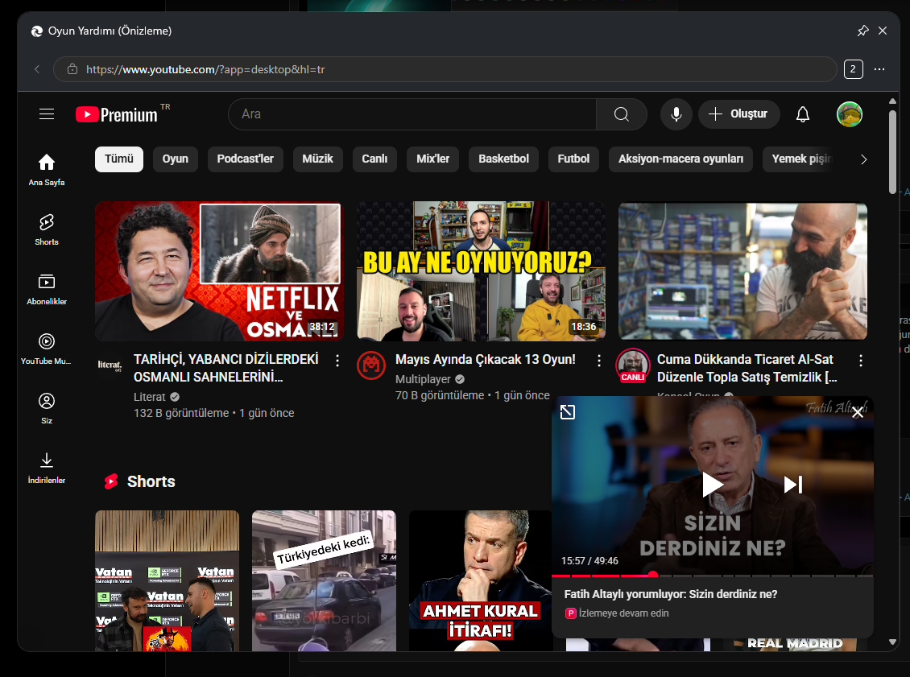910x677 pixels.
Task: Open the TARİHÇİ, YABANCI DİZİLERDEKİ video title
Action: [x=225, y=368]
